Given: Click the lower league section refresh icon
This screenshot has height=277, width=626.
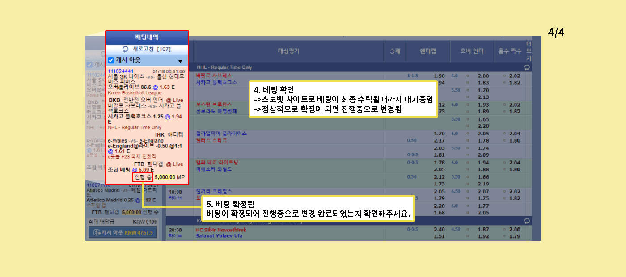Looking at the screenshot, I should click(527, 221).
